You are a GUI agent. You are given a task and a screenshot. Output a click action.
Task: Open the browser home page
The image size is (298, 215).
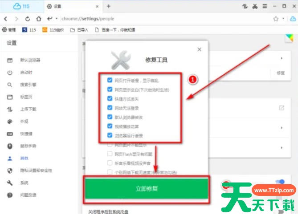pyautogui.click(x=39, y=19)
